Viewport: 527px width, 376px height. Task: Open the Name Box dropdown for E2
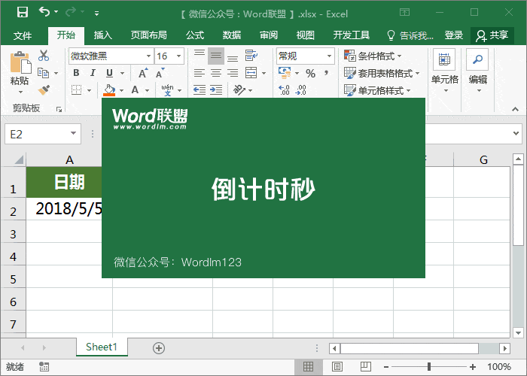coord(73,133)
